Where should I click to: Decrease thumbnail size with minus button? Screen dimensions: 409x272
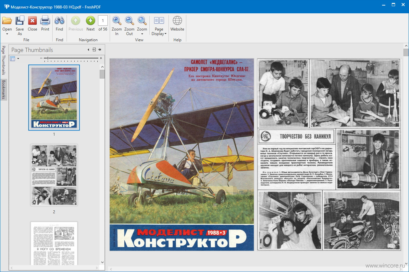(41, 58)
